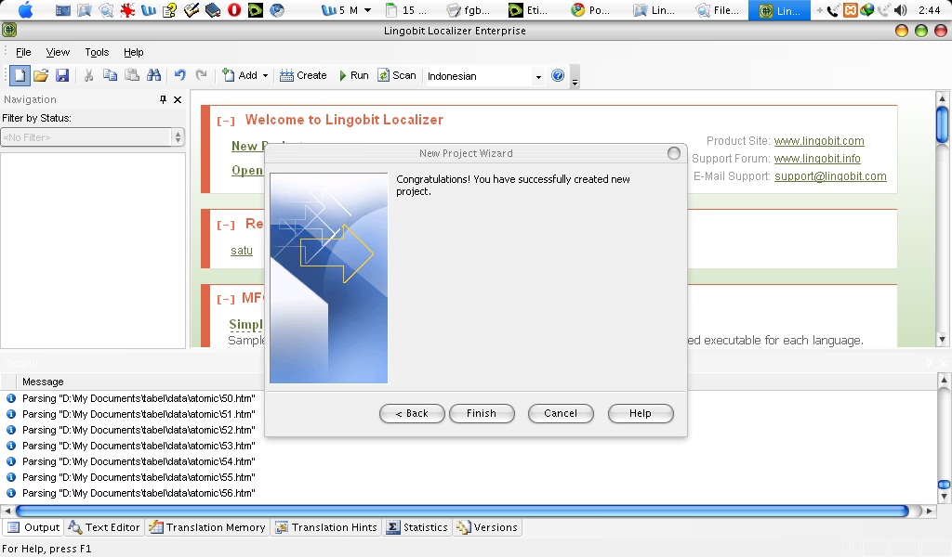Save the project with the floppy disk icon
The width and height of the screenshot is (952, 557).
[62, 76]
